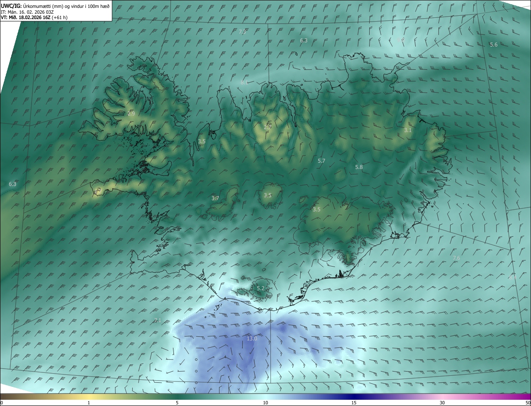Click the 7.1 value label
531x406 pixels.
(157, 320)
